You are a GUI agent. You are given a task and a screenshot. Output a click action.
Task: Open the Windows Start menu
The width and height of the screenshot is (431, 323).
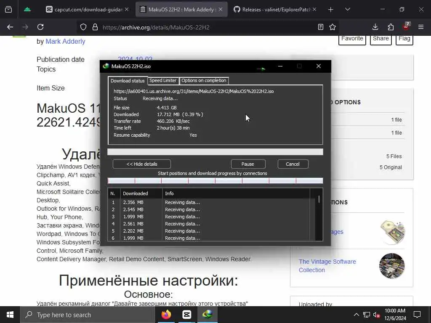tap(10, 315)
